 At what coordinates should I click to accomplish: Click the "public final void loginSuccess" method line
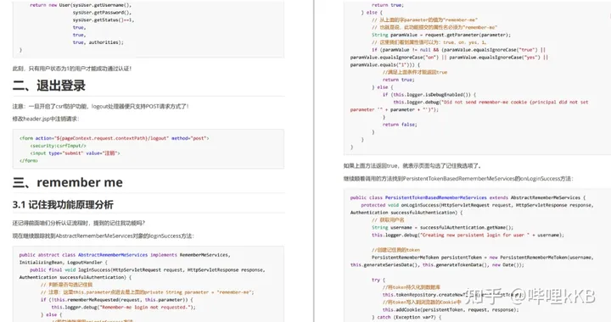point(148,269)
